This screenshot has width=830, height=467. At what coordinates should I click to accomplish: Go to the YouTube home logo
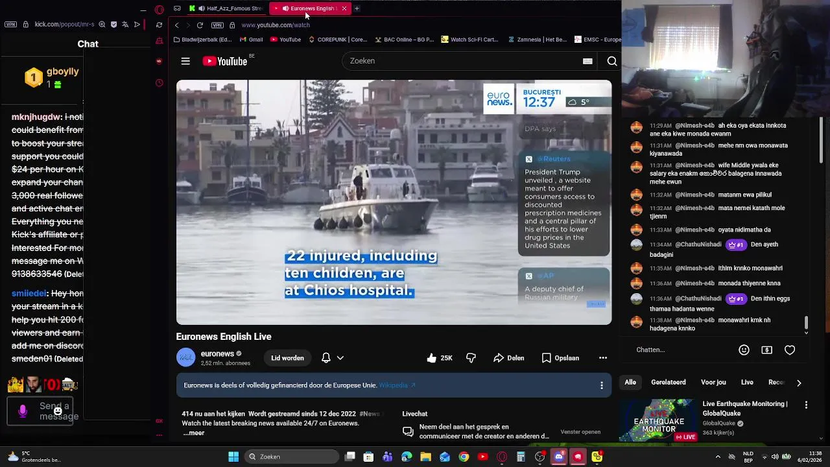[225, 61]
